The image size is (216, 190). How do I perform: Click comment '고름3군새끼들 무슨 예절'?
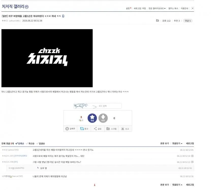point(63,150)
